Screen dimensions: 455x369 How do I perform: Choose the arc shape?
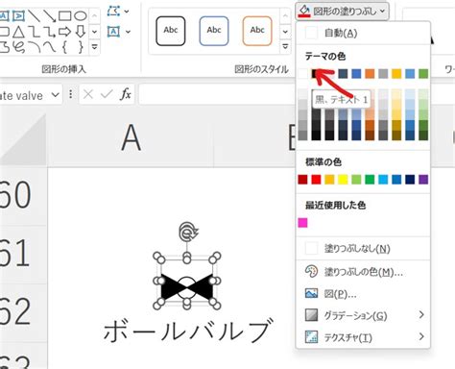pos(34,47)
